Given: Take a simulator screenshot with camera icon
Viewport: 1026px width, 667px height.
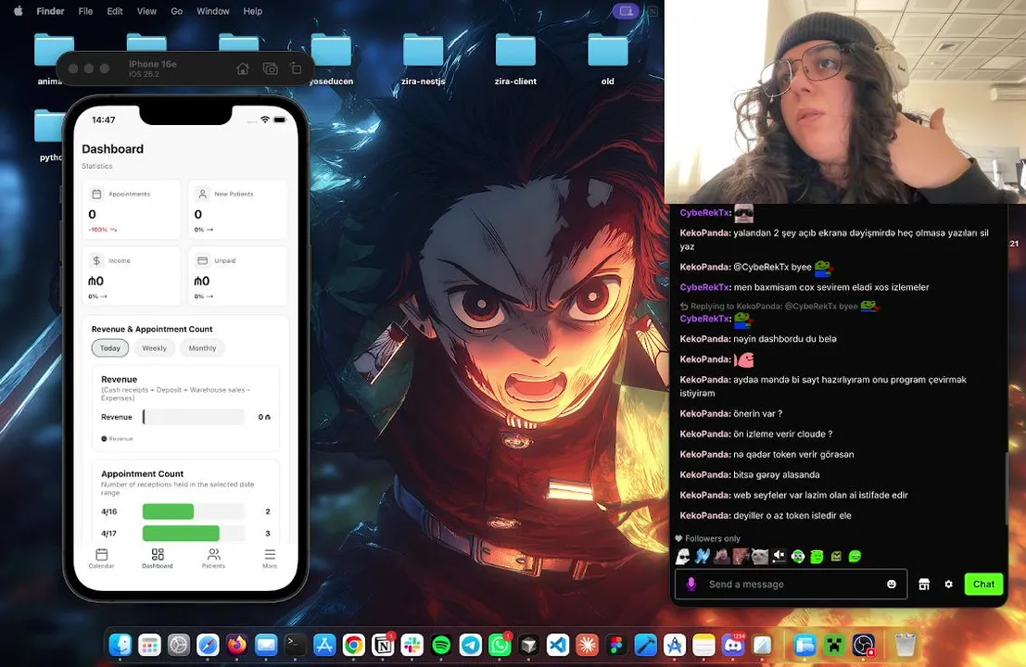Looking at the screenshot, I should click(271, 69).
